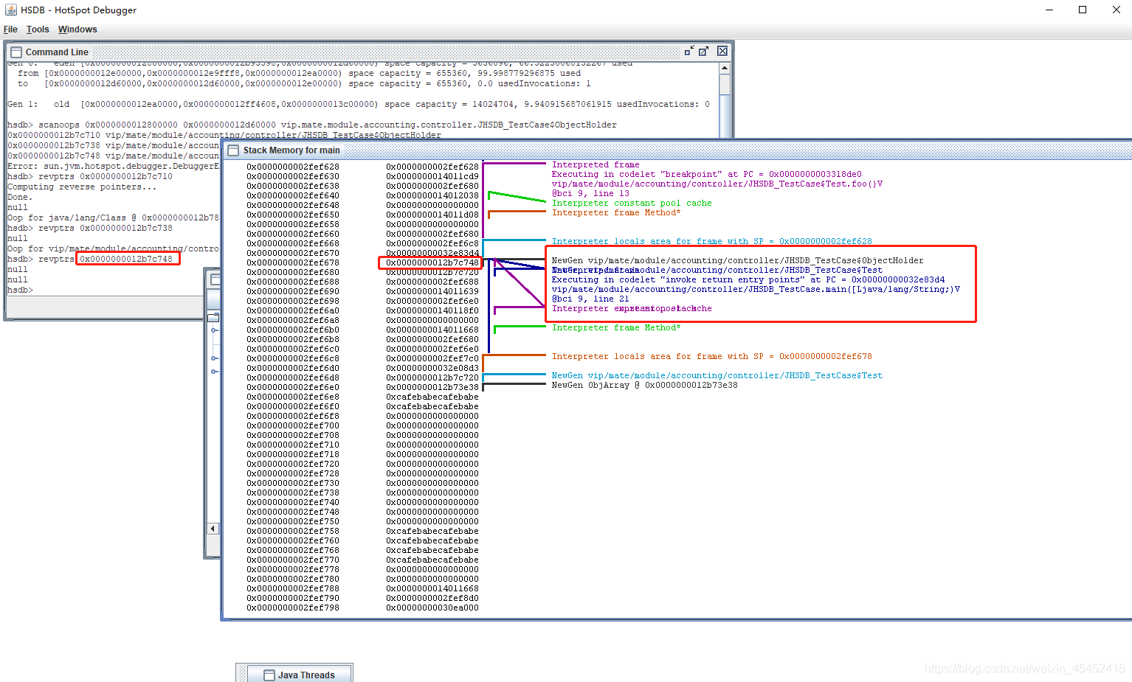Click 'Executing in codelet "invoke return entry points"' annotation

pos(748,280)
